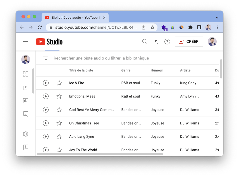Play the Ice & Fire track
This screenshot has height=177, width=239.
46,83
